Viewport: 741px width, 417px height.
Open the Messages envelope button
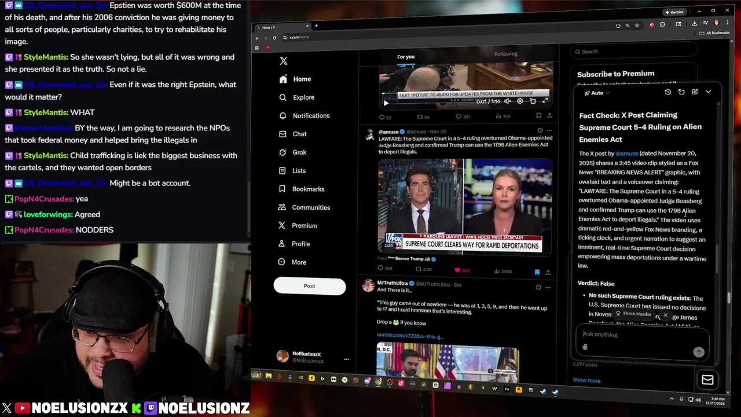point(707,380)
